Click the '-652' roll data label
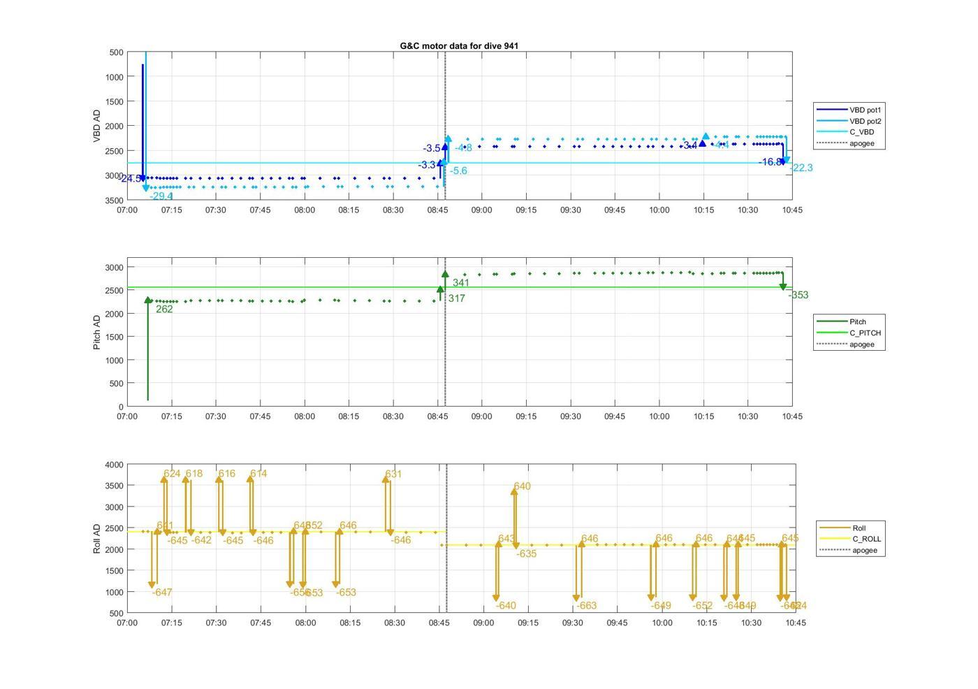Image resolution: width=978 pixels, height=689 pixels. click(703, 605)
